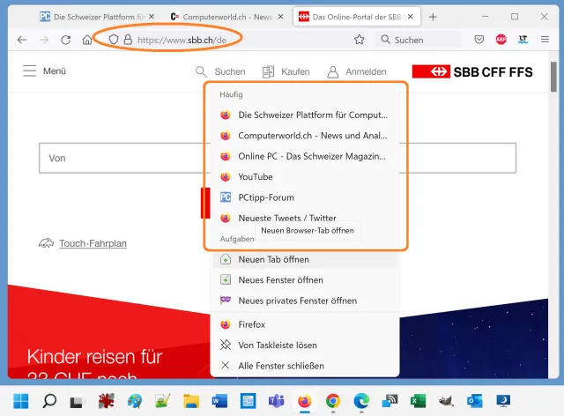This screenshot has height=416, width=564.
Task: Open GIMP from the taskbar
Action: pyautogui.click(x=446, y=401)
